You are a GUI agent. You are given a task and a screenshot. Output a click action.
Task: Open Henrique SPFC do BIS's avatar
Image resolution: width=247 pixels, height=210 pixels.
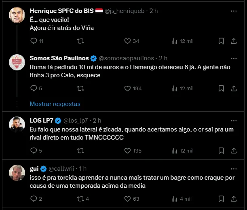pos(17,15)
